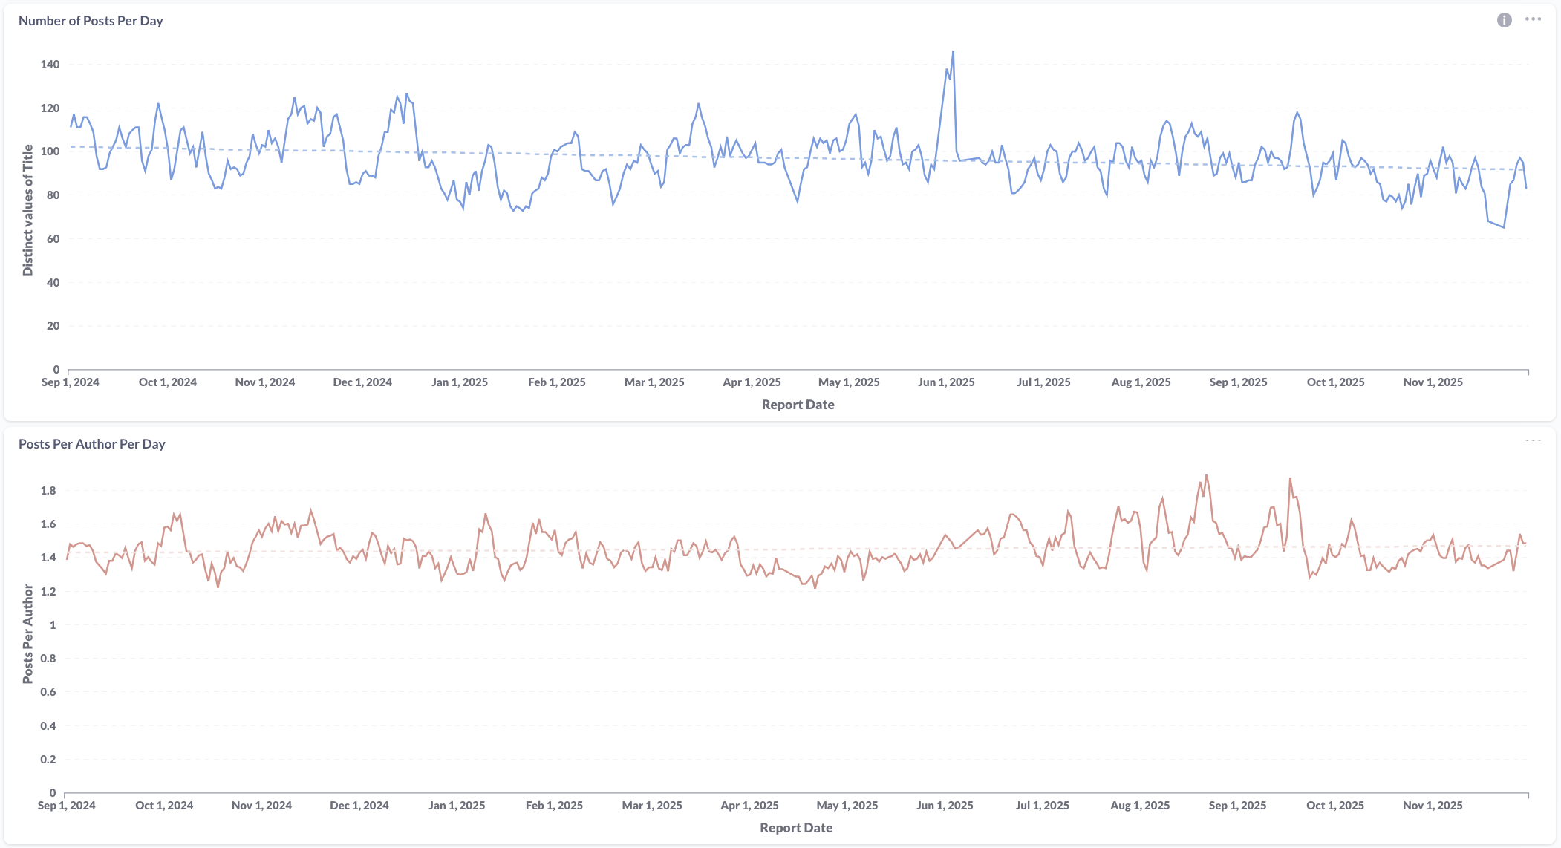This screenshot has height=848, width=1561.
Task: Click the Nov 1, 2024 tick on bottom chart
Action: [261, 806]
